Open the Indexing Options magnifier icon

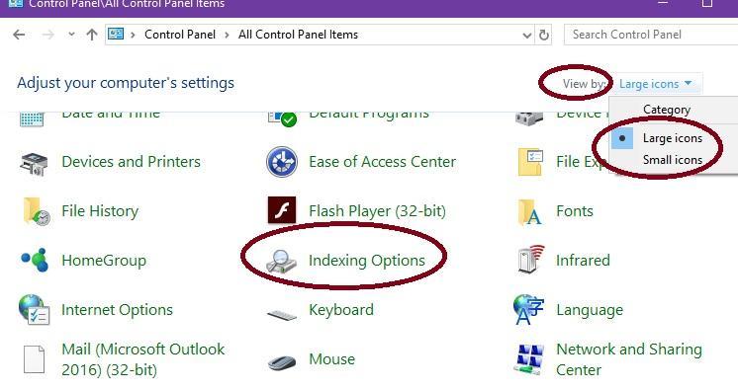pos(281,262)
